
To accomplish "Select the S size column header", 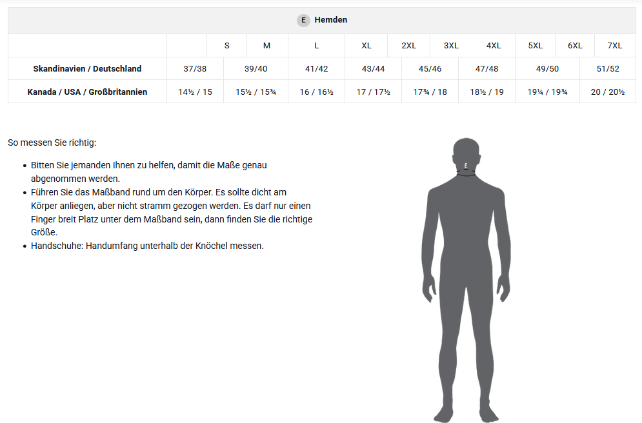I will click(x=226, y=46).
